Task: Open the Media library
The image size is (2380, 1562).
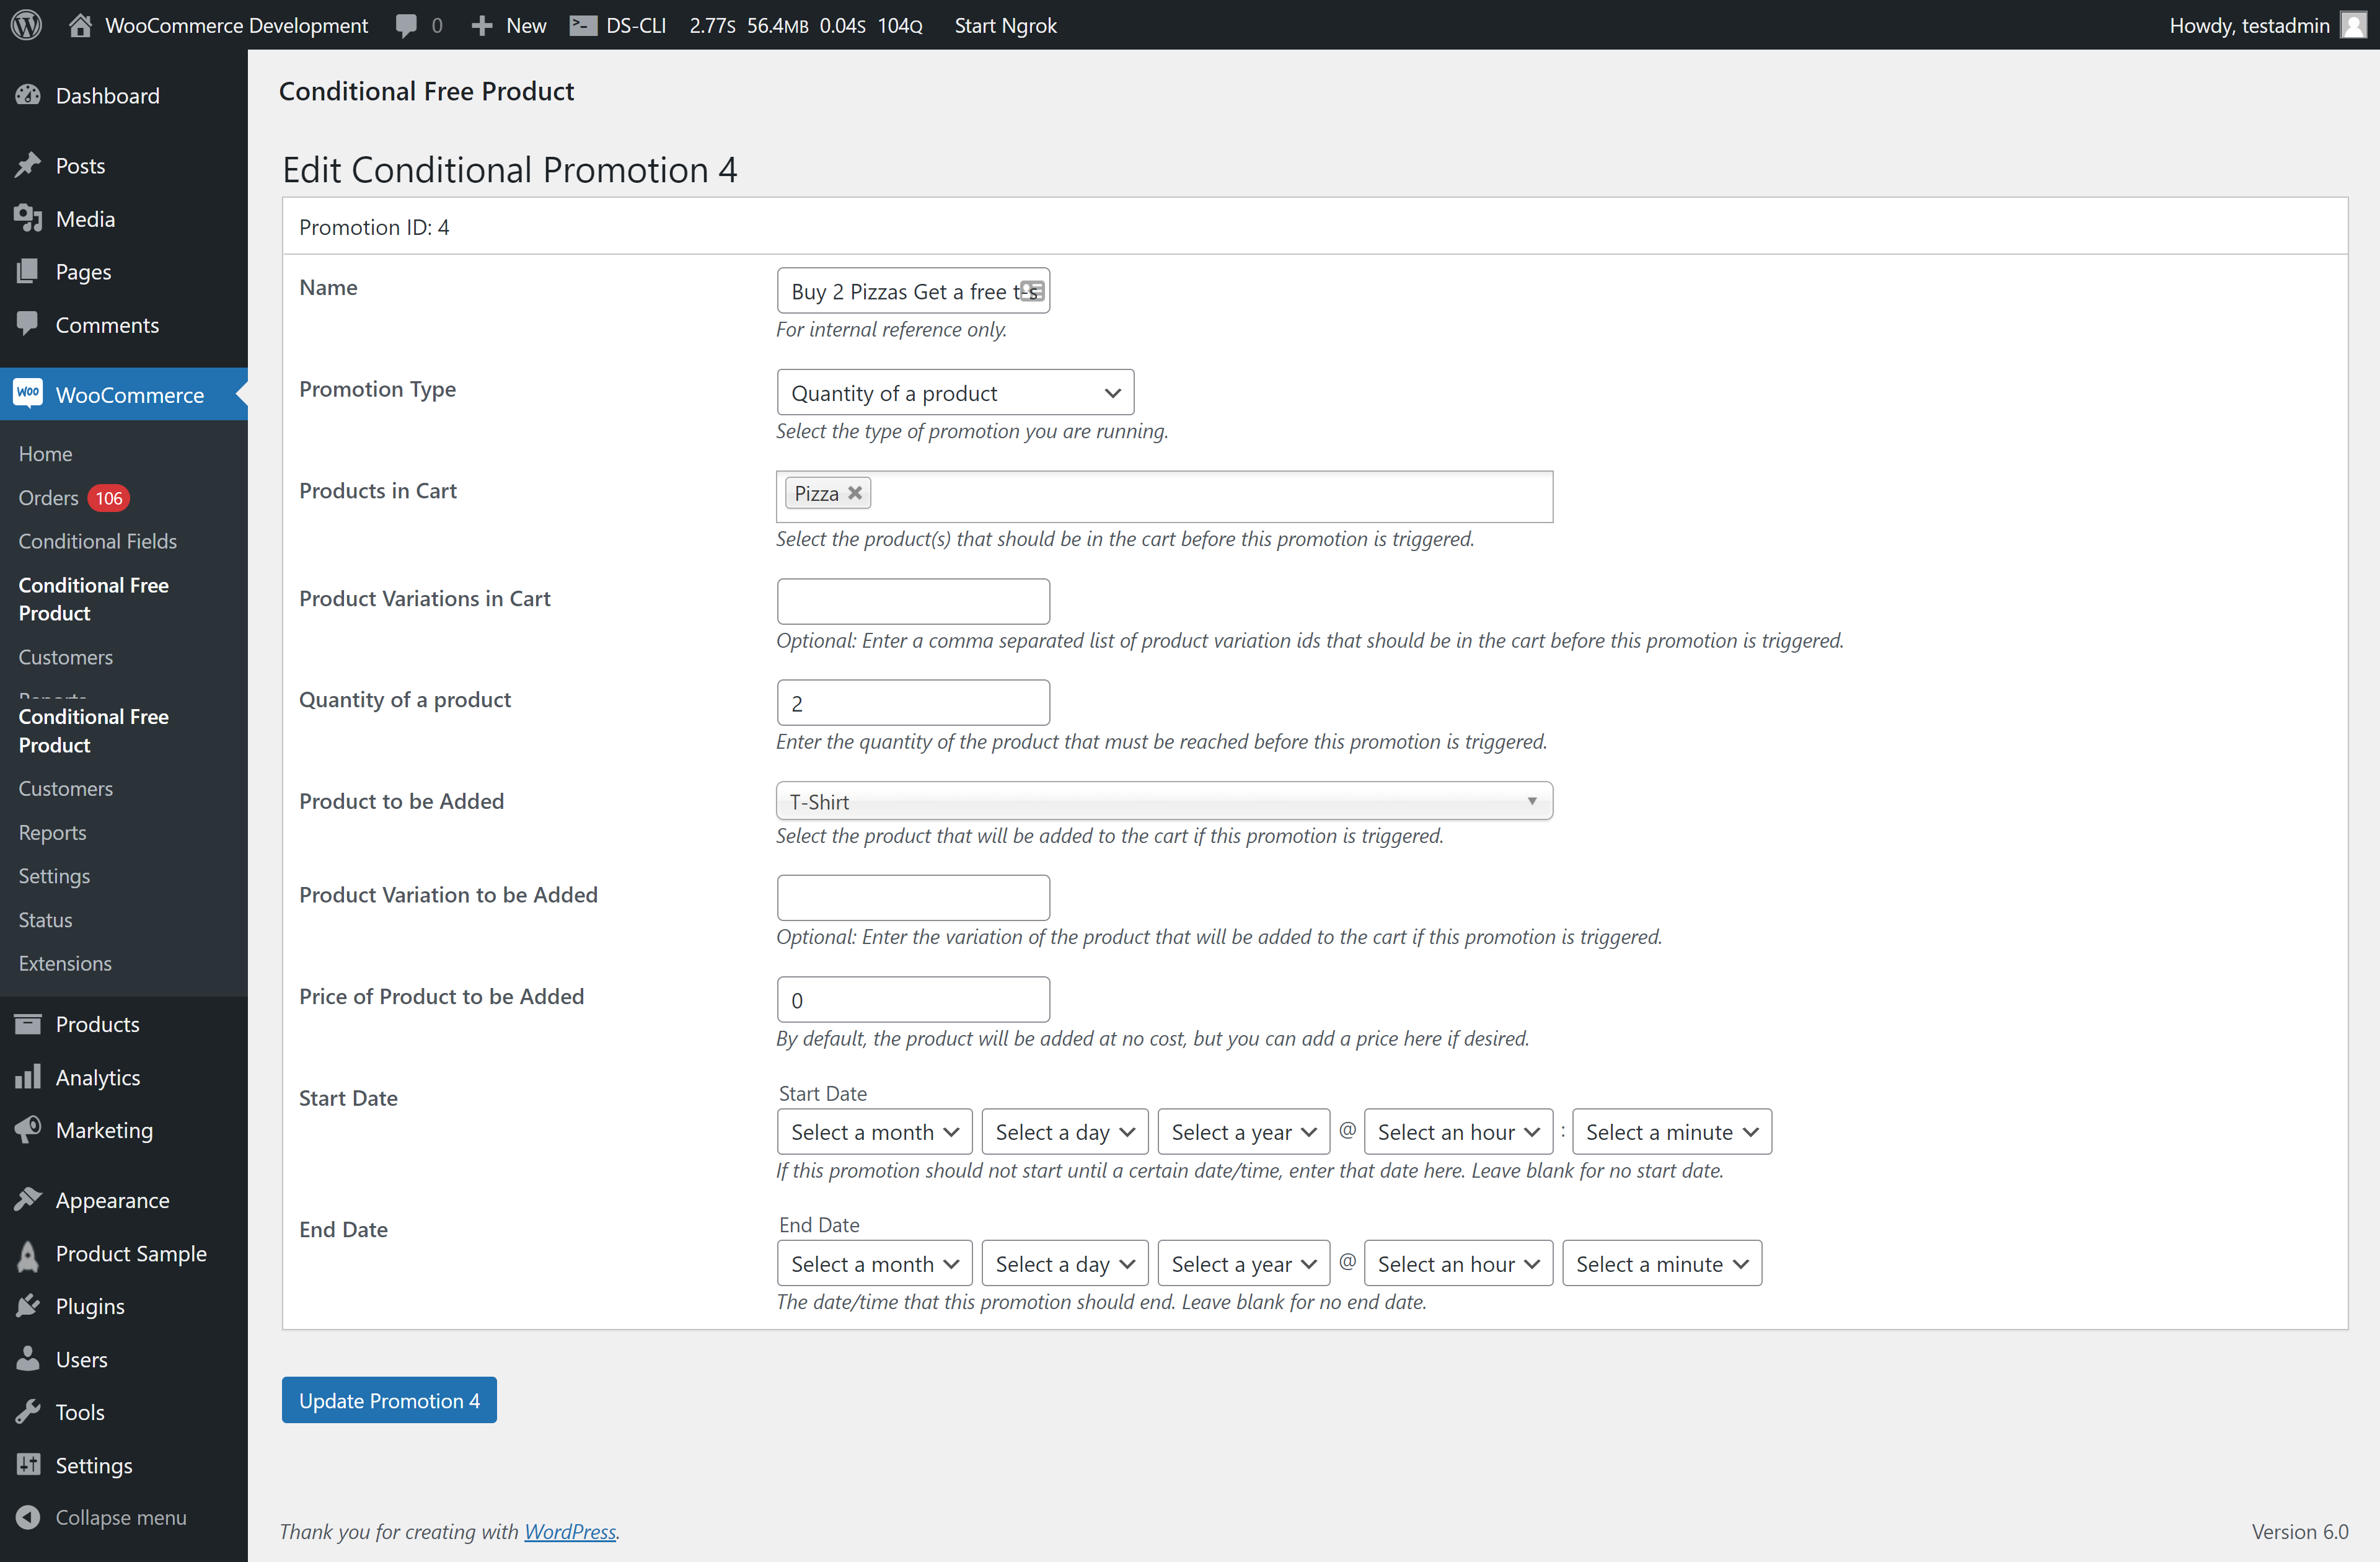Action: tap(84, 218)
